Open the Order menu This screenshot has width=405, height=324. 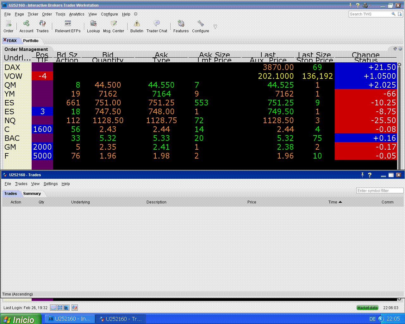[47, 14]
